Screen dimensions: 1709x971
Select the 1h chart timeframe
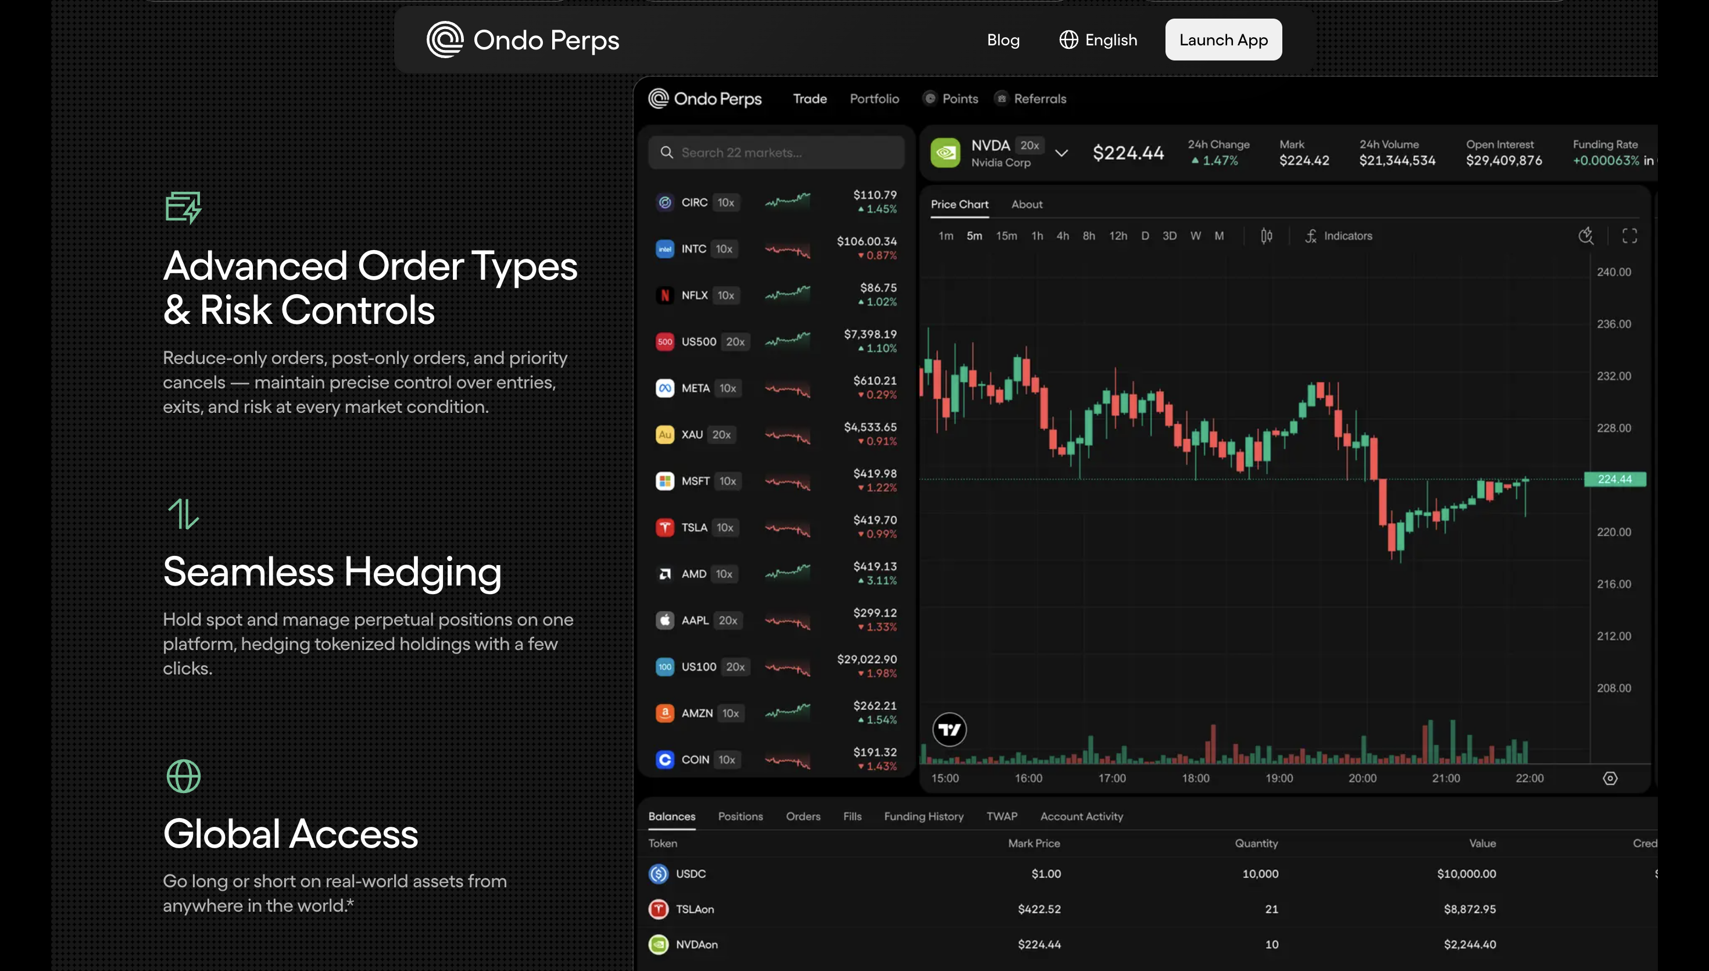pyautogui.click(x=1037, y=236)
